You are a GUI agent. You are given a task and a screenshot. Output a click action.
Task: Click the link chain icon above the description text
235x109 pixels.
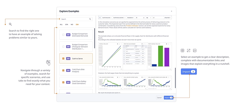(189, 50)
